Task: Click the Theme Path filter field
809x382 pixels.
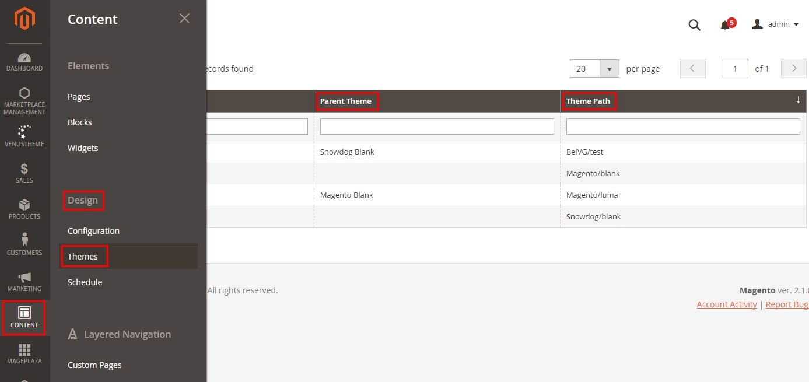Action: (x=683, y=127)
